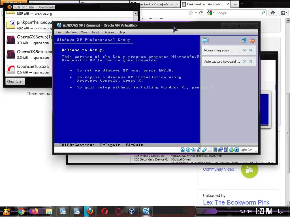Click Clear List in Downloads window

pos(15,81)
